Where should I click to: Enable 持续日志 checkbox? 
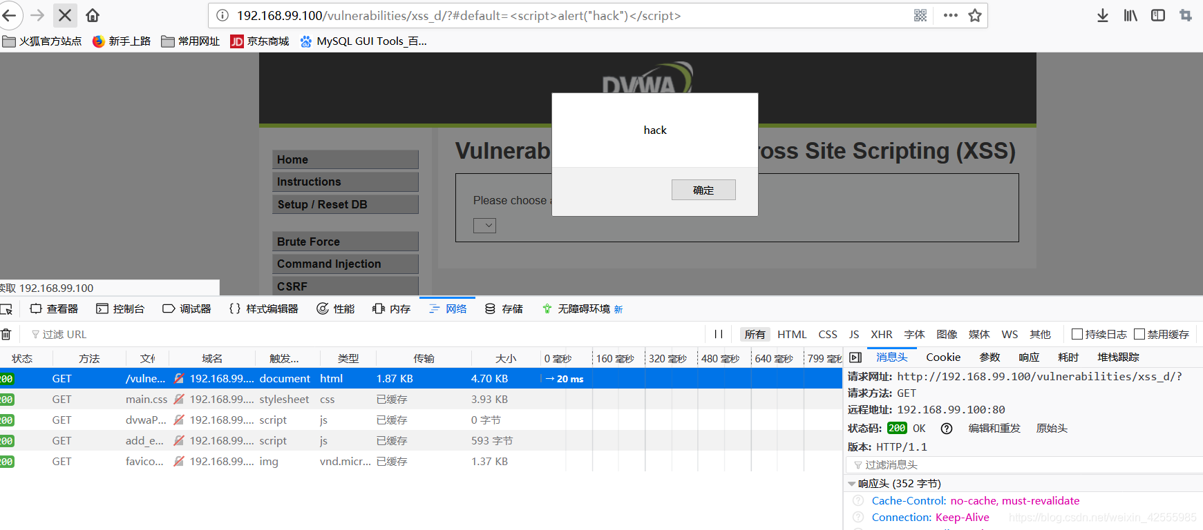coord(1077,334)
